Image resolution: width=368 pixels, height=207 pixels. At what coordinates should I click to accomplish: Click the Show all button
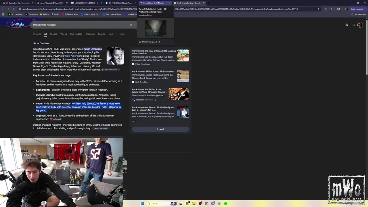pos(160,129)
